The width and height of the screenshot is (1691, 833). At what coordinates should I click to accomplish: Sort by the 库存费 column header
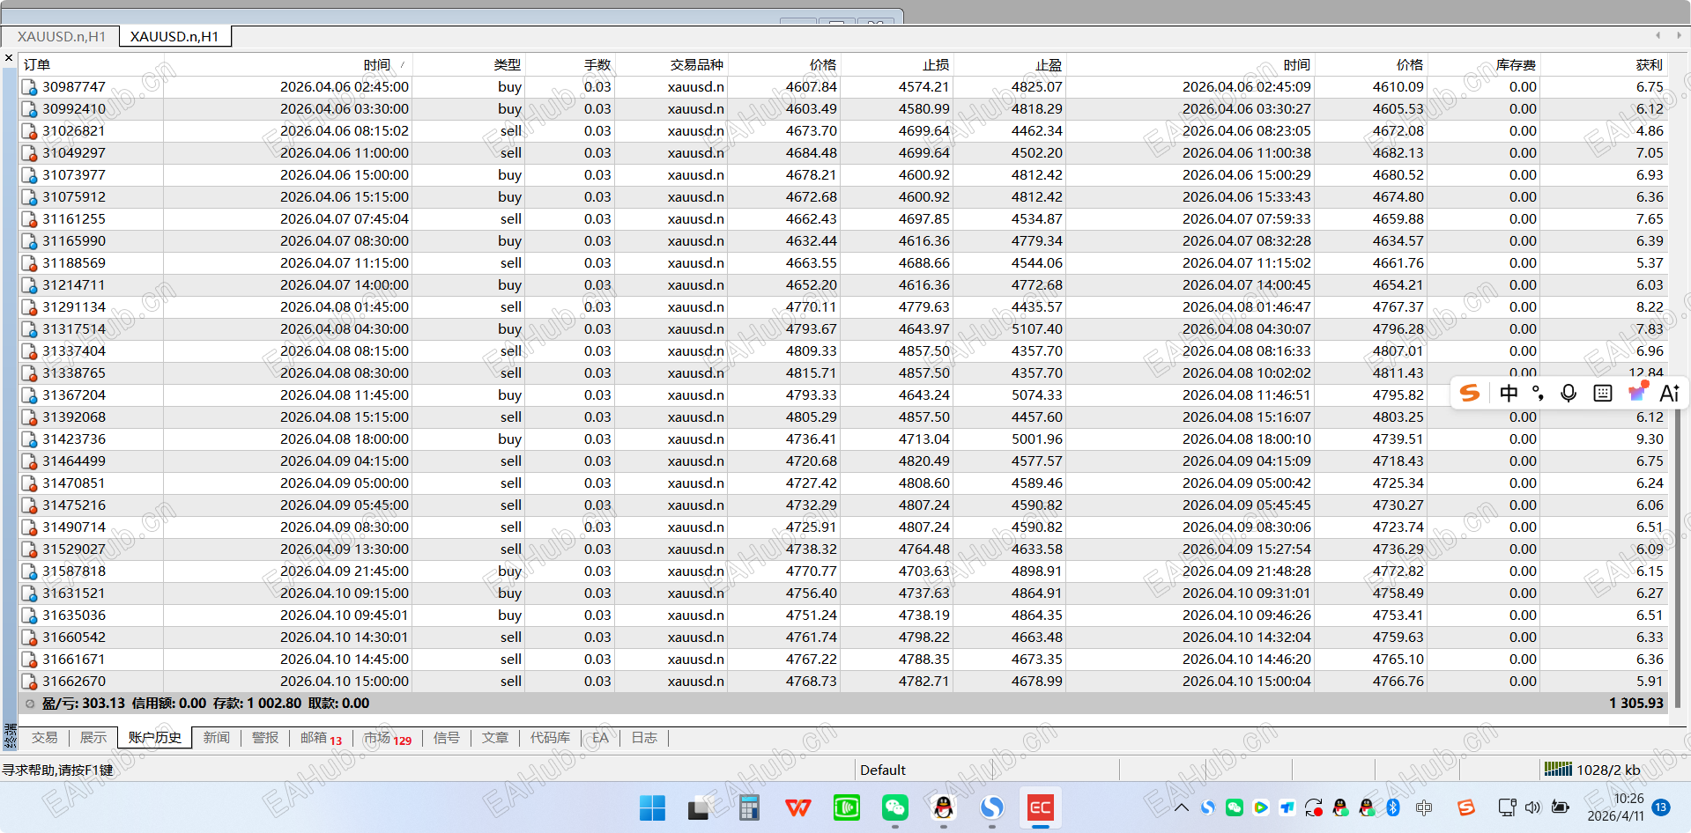[x=1484, y=64]
